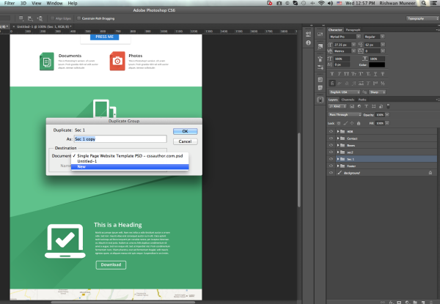Expand the Footer layer group
The width and height of the screenshot is (440, 304).
click(x=338, y=166)
